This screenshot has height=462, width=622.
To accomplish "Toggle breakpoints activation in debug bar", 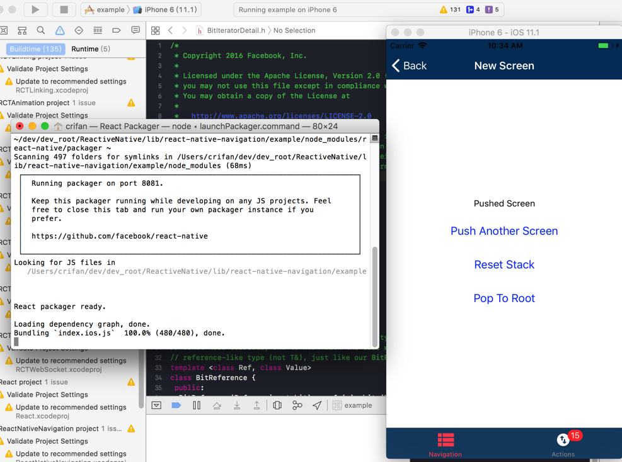I will 176,405.
